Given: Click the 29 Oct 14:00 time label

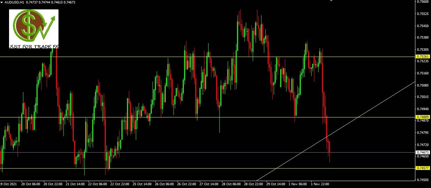Looking at the screenshot, I should coord(276,184).
